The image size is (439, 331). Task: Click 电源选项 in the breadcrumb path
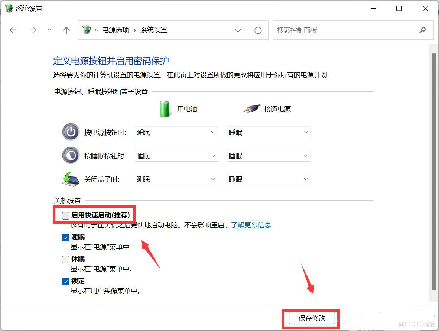116,30
